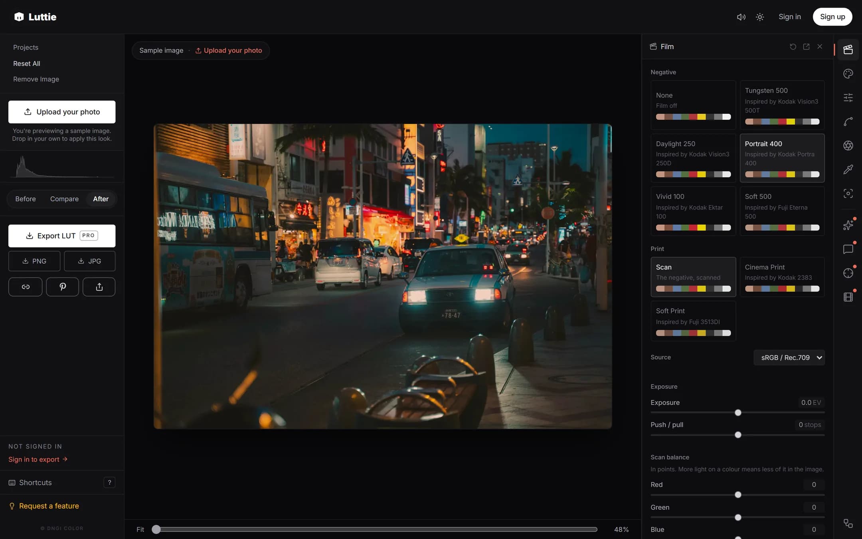Switch theme using the sun icon
The image size is (862, 539).
pyautogui.click(x=760, y=17)
